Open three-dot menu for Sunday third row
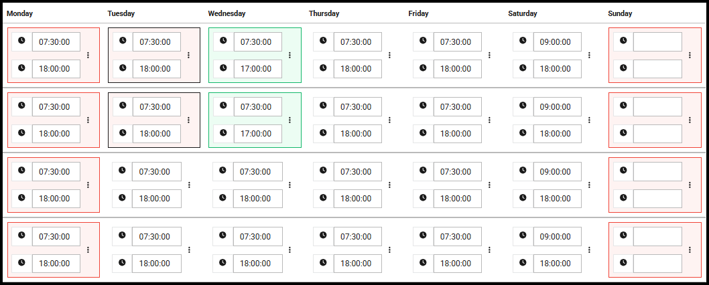709x285 pixels. [x=690, y=185]
